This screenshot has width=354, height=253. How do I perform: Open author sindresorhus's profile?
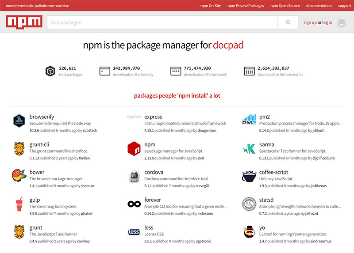click(321, 241)
